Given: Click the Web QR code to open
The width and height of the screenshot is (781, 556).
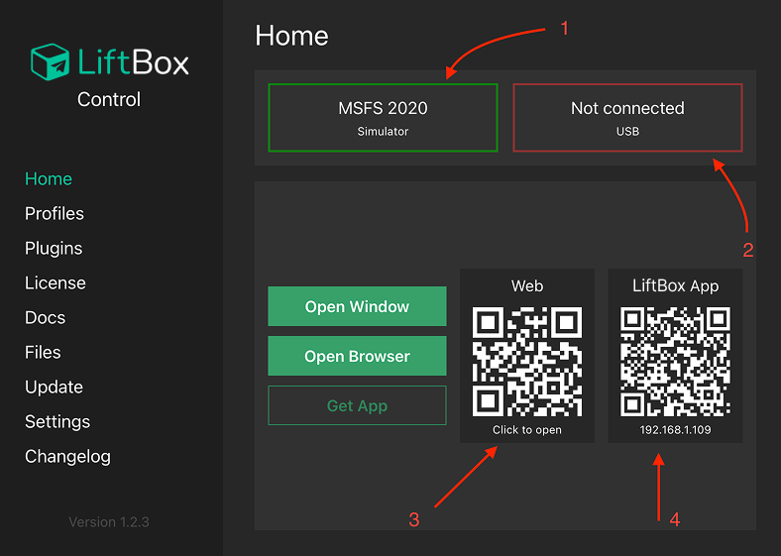Looking at the screenshot, I should [x=527, y=362].
